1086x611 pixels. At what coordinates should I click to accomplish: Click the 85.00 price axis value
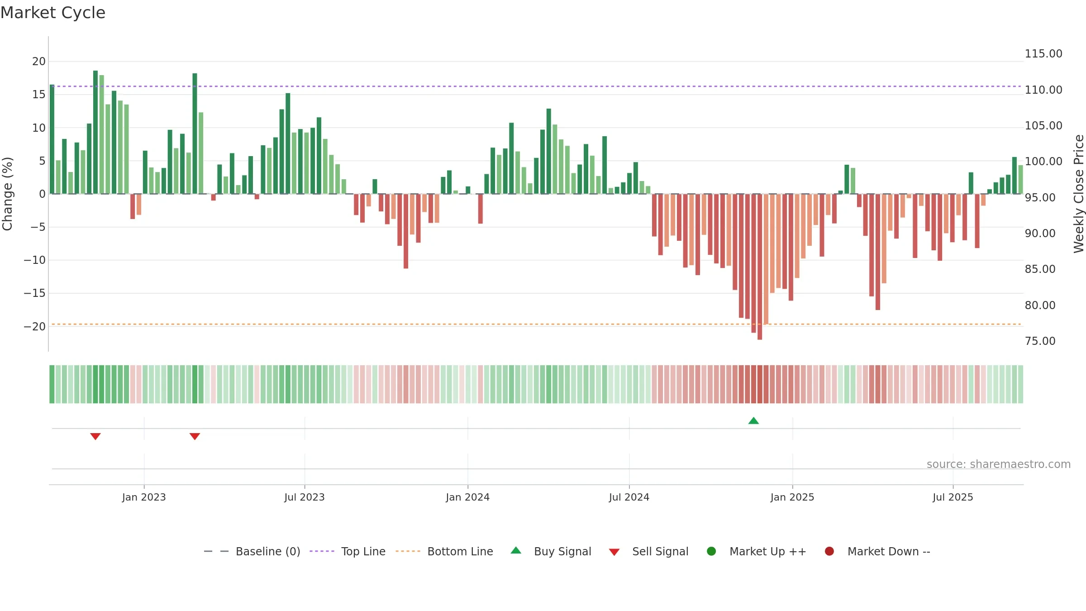(x=1040, y=269)
